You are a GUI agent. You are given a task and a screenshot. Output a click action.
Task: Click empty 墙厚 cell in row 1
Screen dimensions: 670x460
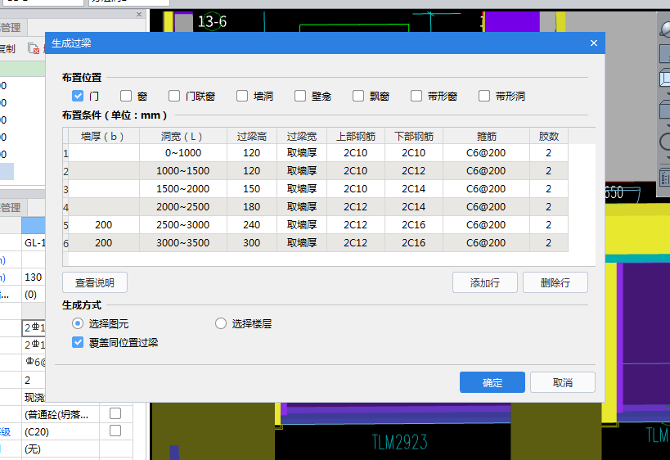click(x=103, y=153)
